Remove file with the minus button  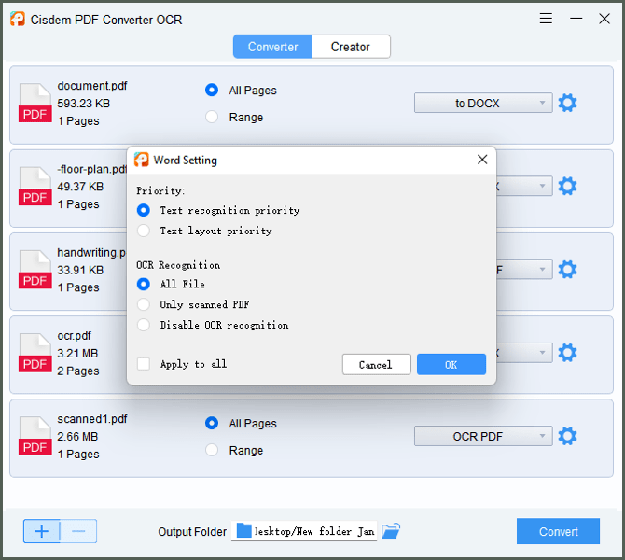(78, 531)
